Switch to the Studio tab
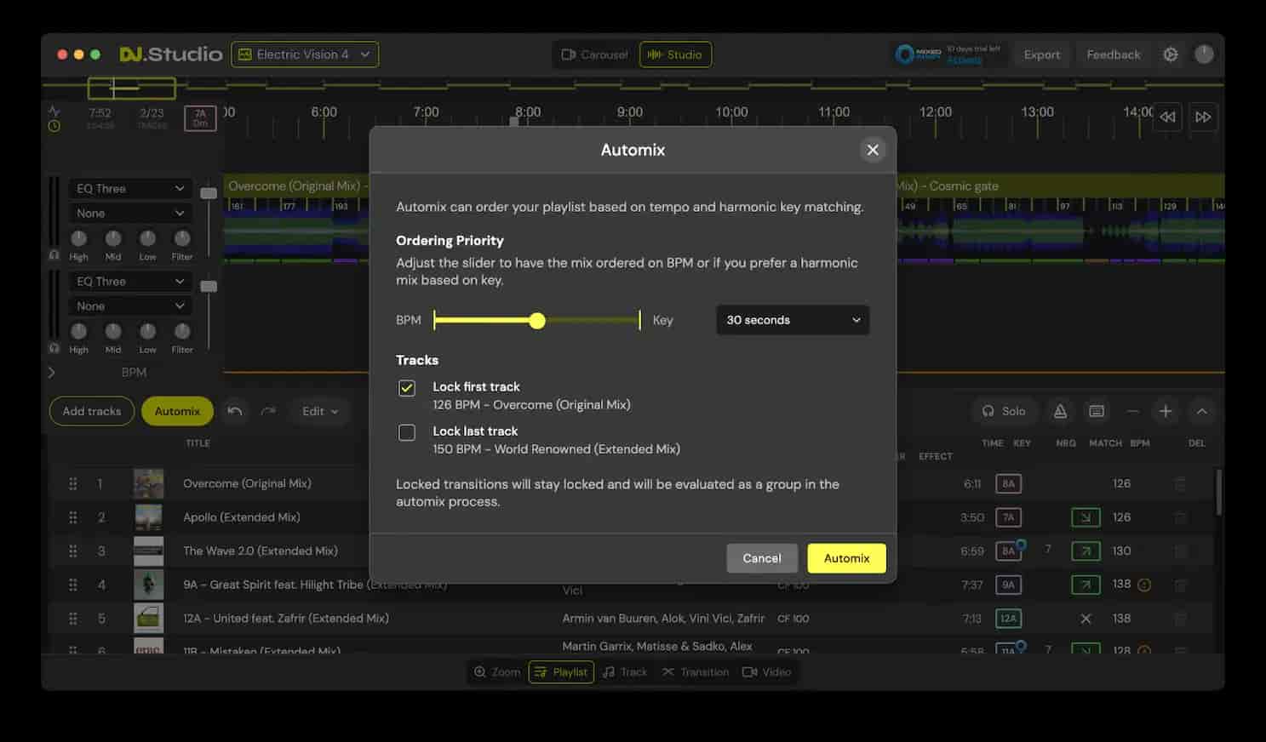 (675, 54)
